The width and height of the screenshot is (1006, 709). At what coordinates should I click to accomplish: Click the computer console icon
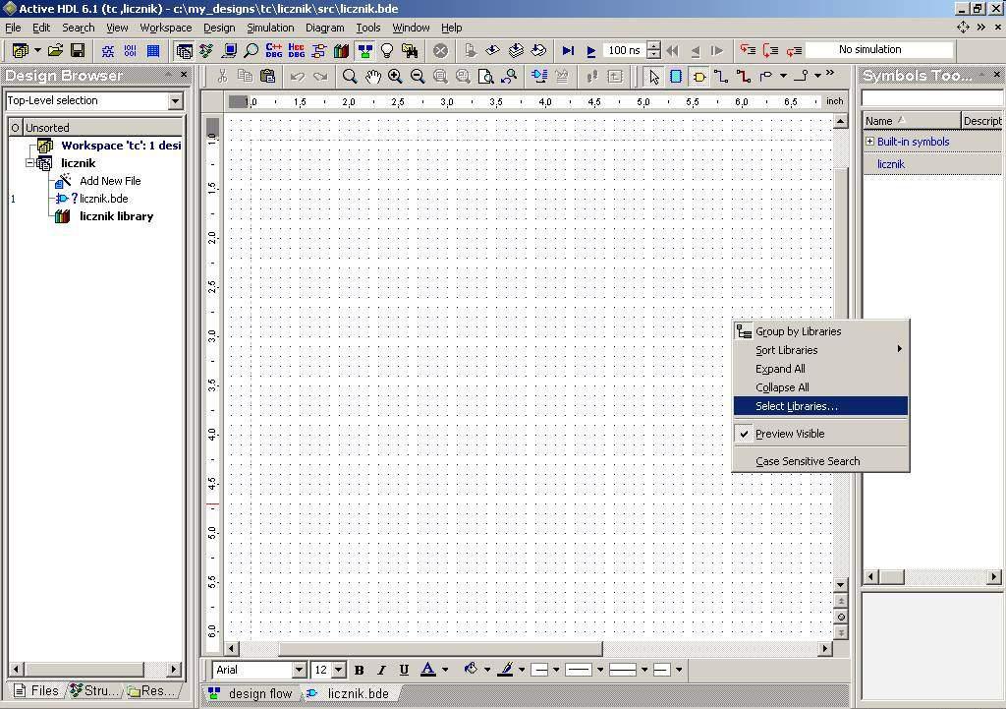[x=228, y=50]
